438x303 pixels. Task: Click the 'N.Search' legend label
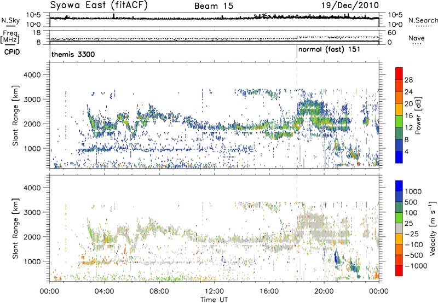pyautogui.click(x=423, y=20)
